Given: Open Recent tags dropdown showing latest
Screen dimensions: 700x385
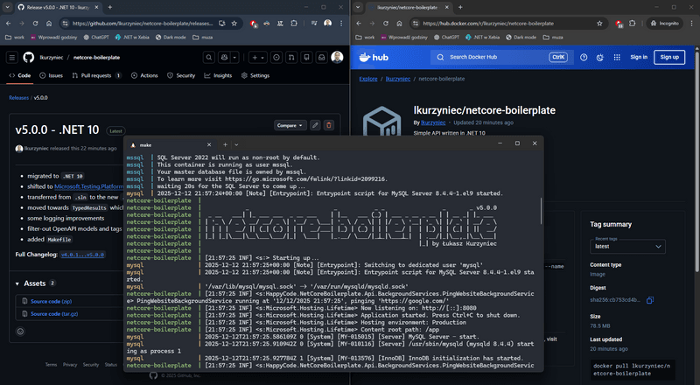Looking at the screenshot, I should (627, 246).
